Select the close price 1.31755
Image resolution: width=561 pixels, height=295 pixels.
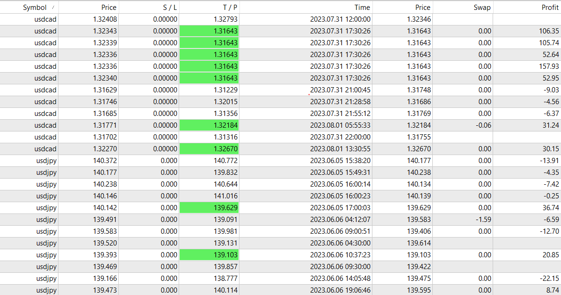419,137
